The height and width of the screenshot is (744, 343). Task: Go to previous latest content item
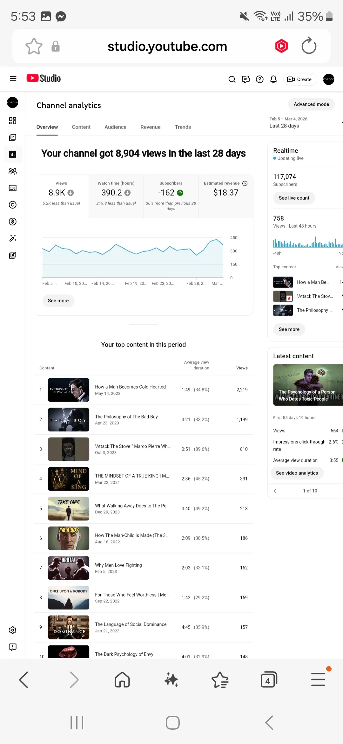[x=275, y=491]
